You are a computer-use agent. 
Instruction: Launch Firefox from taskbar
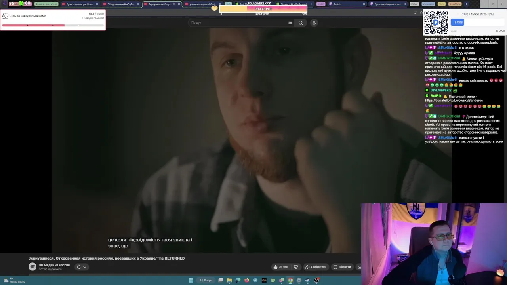coord(247,280)
